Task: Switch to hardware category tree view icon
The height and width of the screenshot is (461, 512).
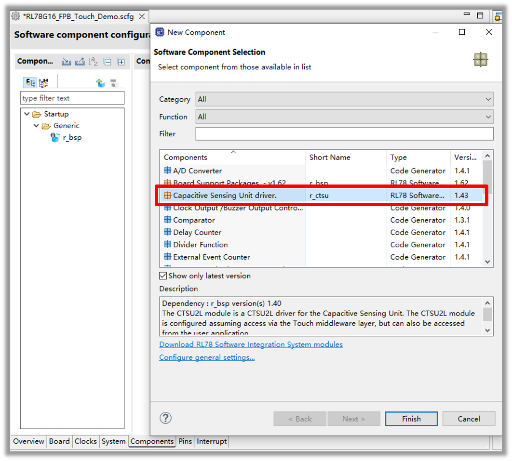Action: coord(43,83)
